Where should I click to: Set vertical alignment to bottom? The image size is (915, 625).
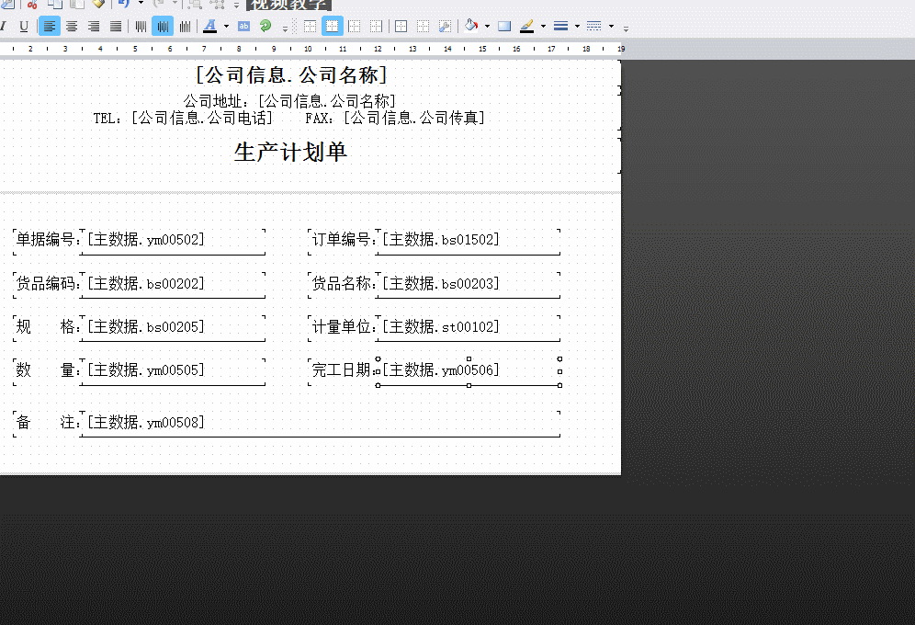[x=185, y=26]
